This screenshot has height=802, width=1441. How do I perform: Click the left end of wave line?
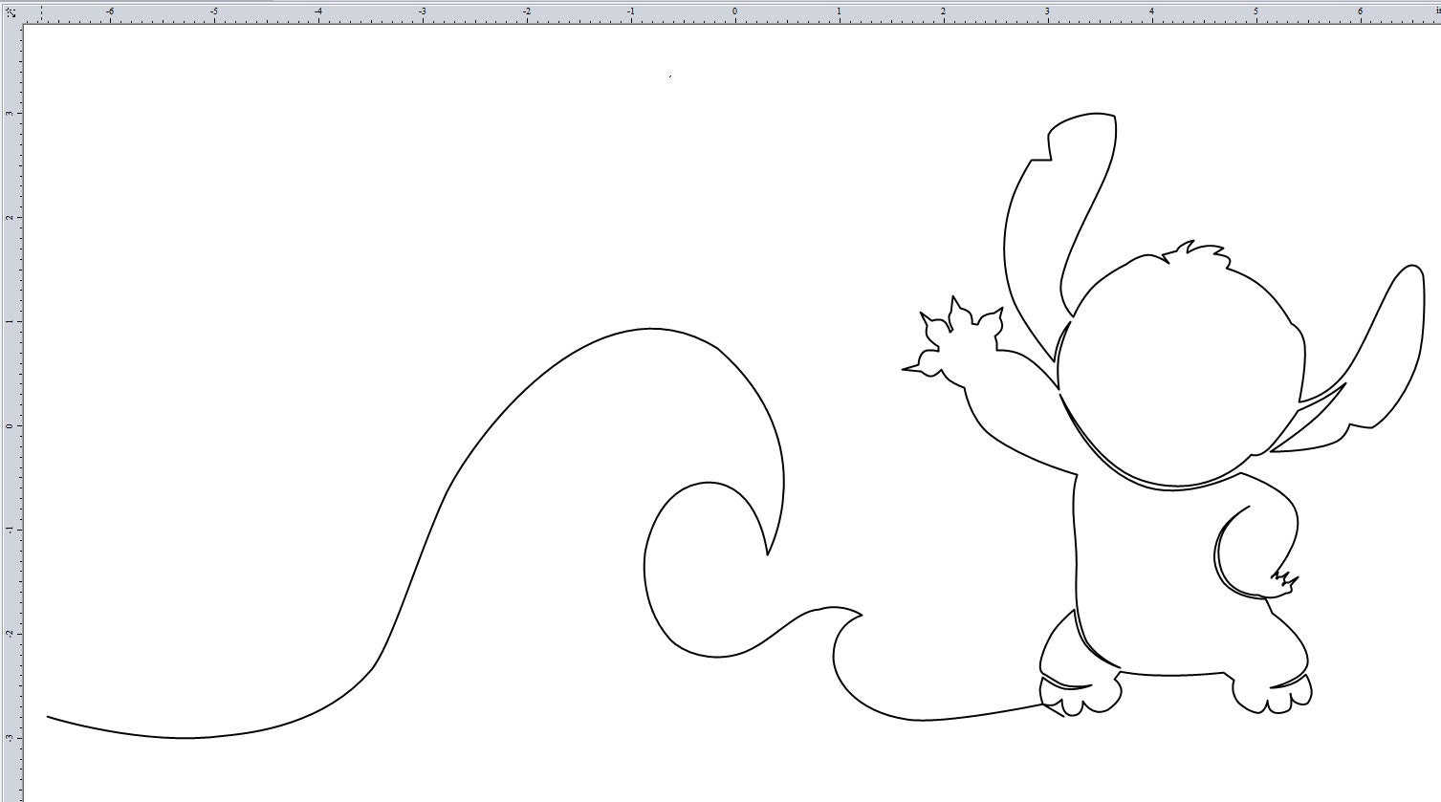click(x=49, y=717)
